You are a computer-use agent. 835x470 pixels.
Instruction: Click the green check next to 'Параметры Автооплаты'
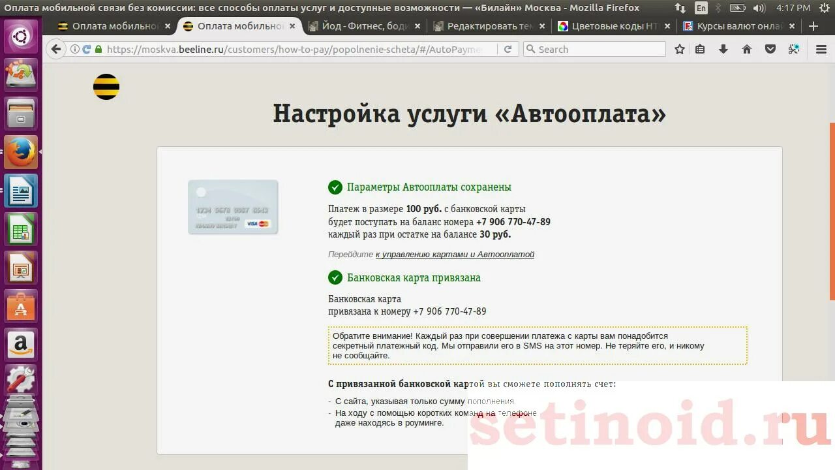click(x=335, y=187)
